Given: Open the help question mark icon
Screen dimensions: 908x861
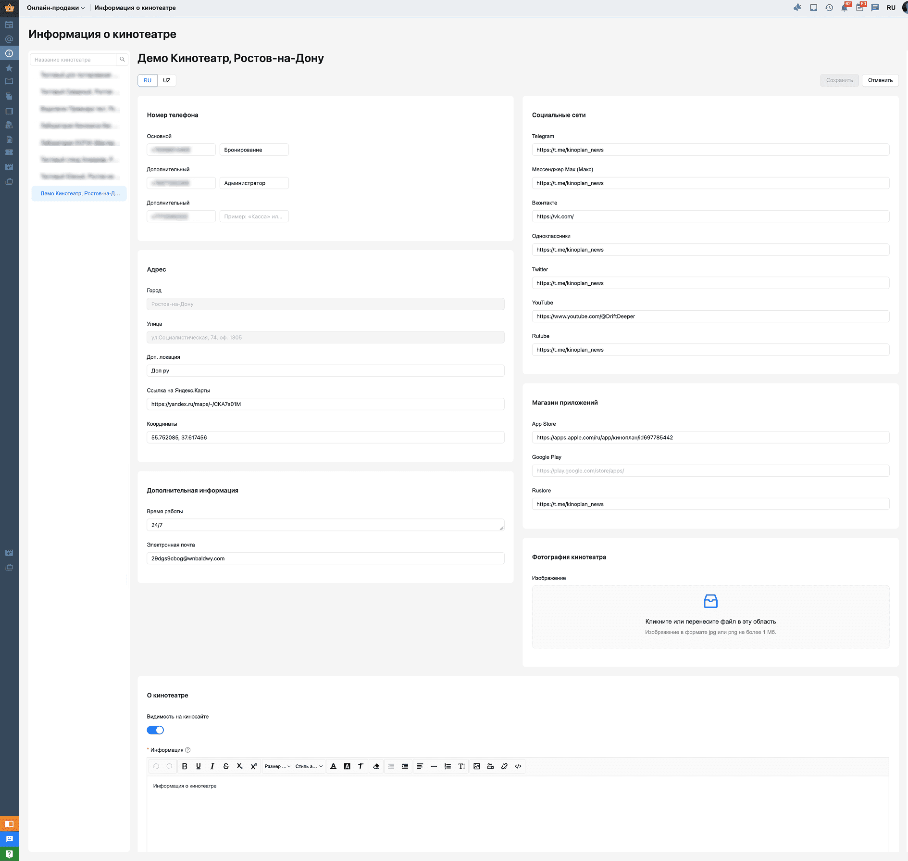Looking at the screenshot, I should pyautogui.click(x=9, y=854).
